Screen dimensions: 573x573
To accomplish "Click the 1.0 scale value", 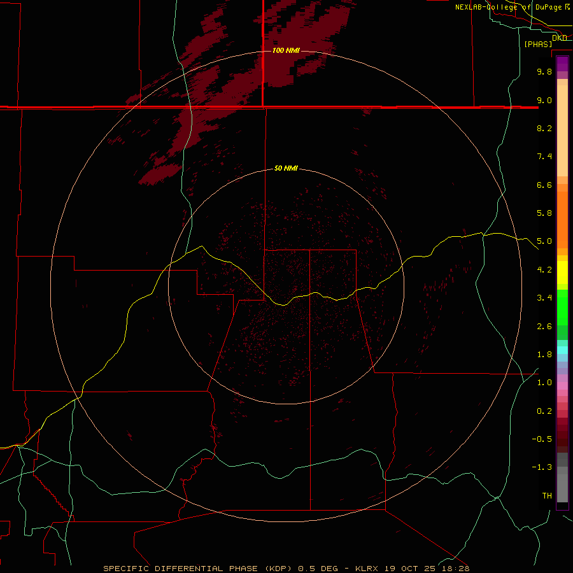I will tap(544, 383).
